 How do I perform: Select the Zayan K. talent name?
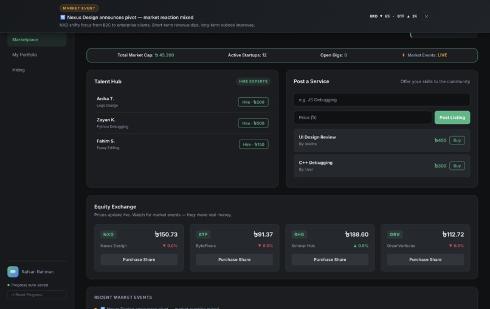tap(106, 120)
